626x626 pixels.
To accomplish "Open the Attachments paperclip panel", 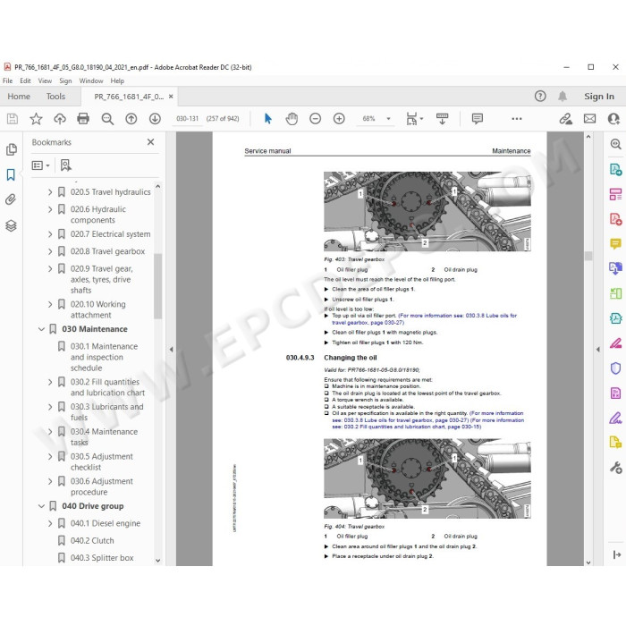I will 11,199.
